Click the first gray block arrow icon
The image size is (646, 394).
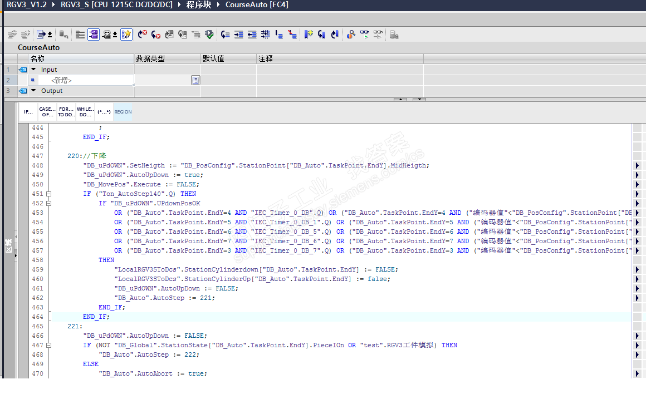click(x=169, y=35)
